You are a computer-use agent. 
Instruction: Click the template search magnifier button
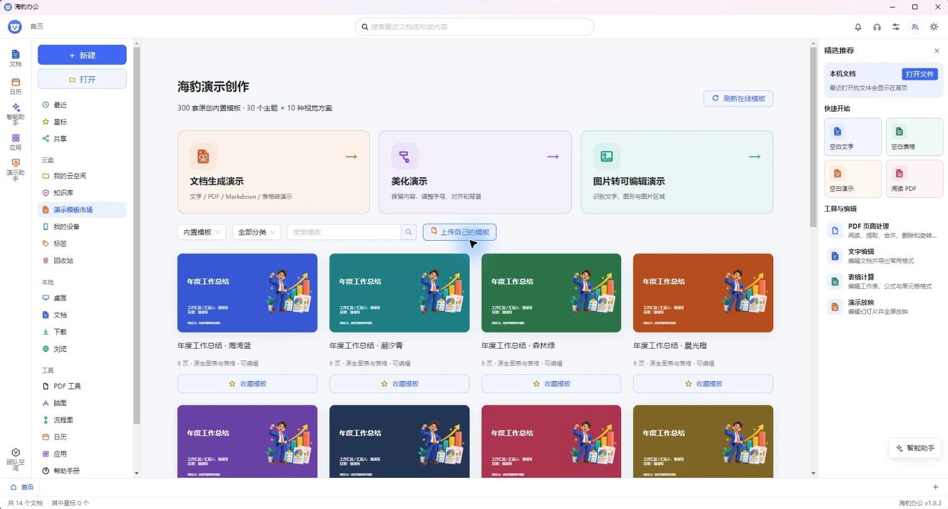click(409, 232)
